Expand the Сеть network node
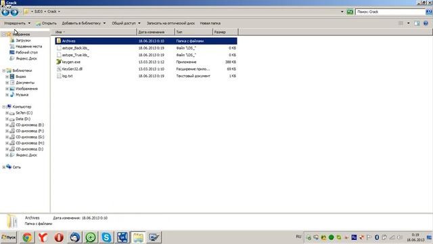 pos(3,167)
